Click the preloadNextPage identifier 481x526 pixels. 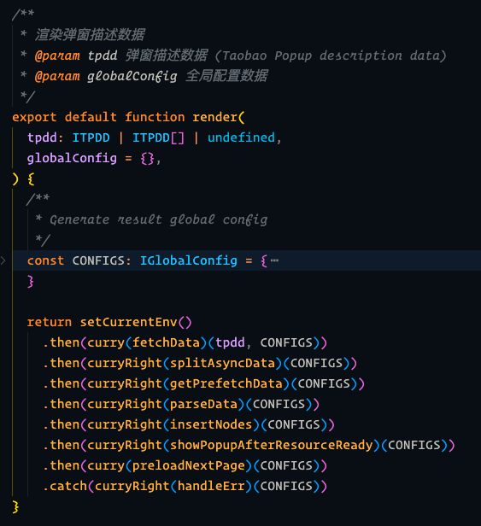(x=189, y=465)
